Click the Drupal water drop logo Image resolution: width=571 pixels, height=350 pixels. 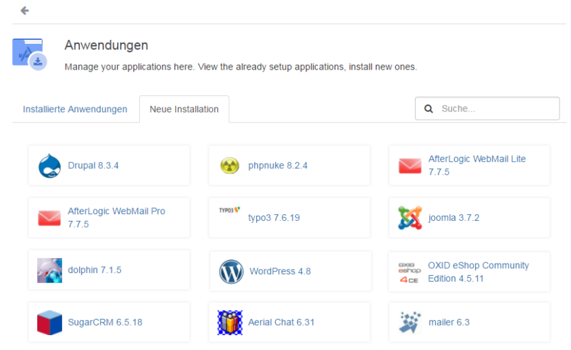(x=49, y=166)
